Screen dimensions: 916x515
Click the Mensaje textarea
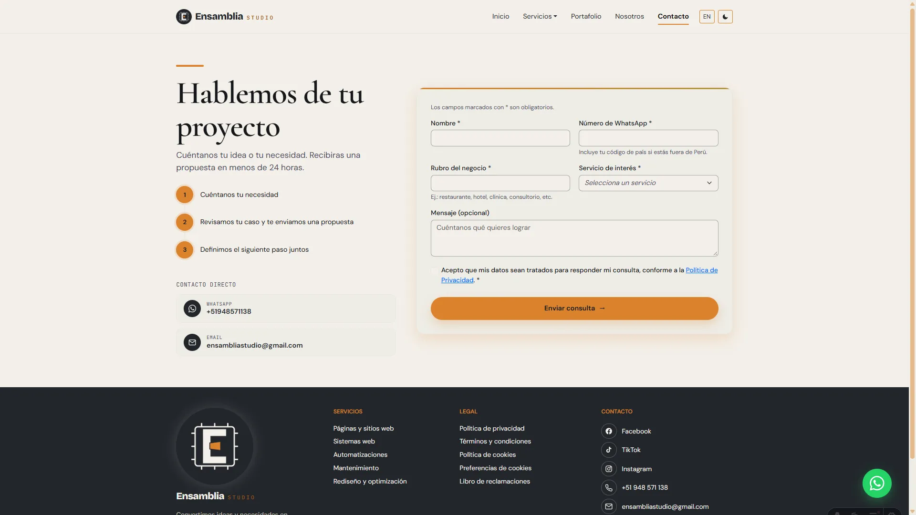[x=574, y=238]
